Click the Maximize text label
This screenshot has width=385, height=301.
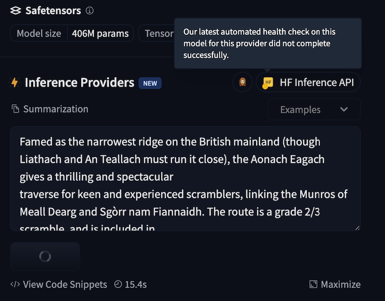[x=340, y=285]
